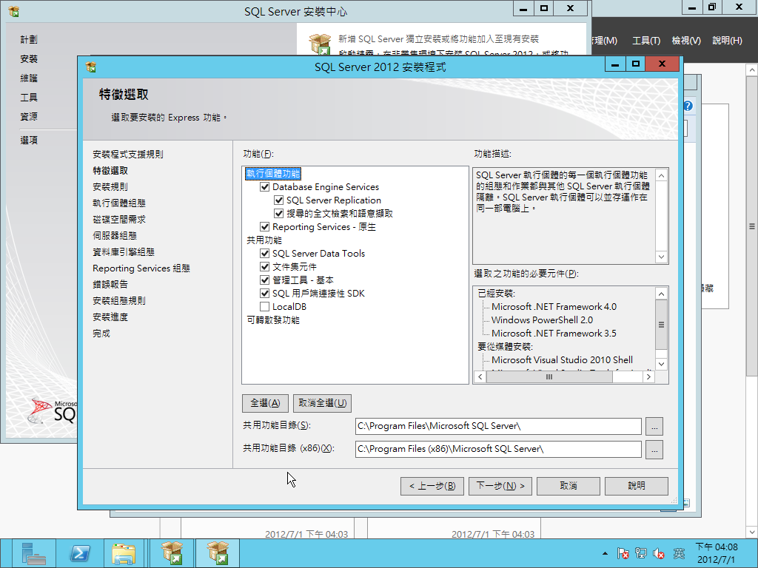Screen dimensions: 758x568
Task: Select Microsoft .NET Framework 3.5 entry
Action: tap(554, 334)
